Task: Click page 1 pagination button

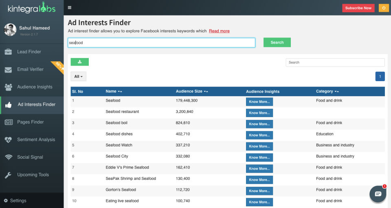Action: click(x=380, y=76)
